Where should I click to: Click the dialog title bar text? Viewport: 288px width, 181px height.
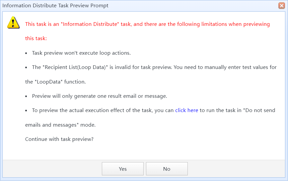pos(55,6)
